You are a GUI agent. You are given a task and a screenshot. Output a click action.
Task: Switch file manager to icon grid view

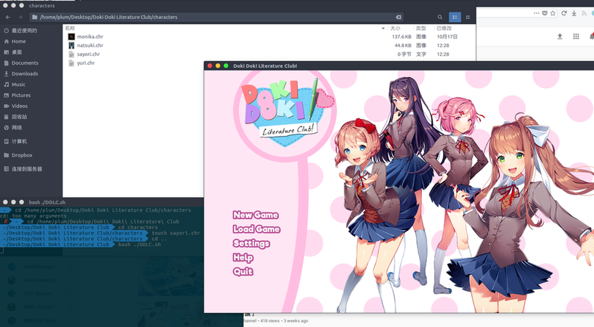[468, 17]
